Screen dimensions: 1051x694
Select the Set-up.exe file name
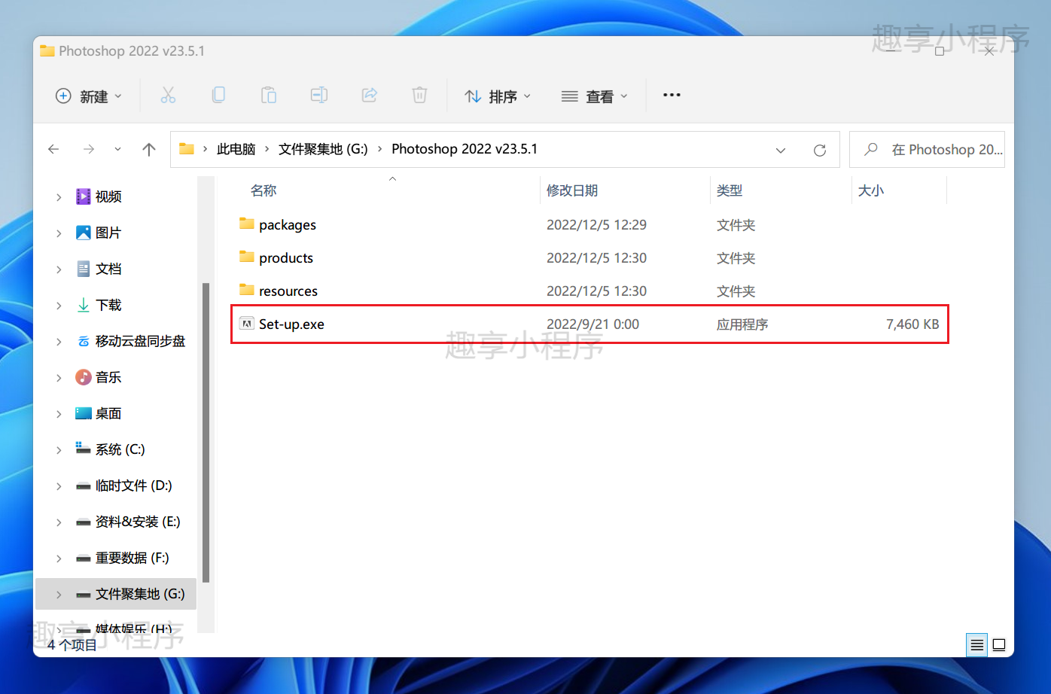pyautogui.click(x=291, y=324)
